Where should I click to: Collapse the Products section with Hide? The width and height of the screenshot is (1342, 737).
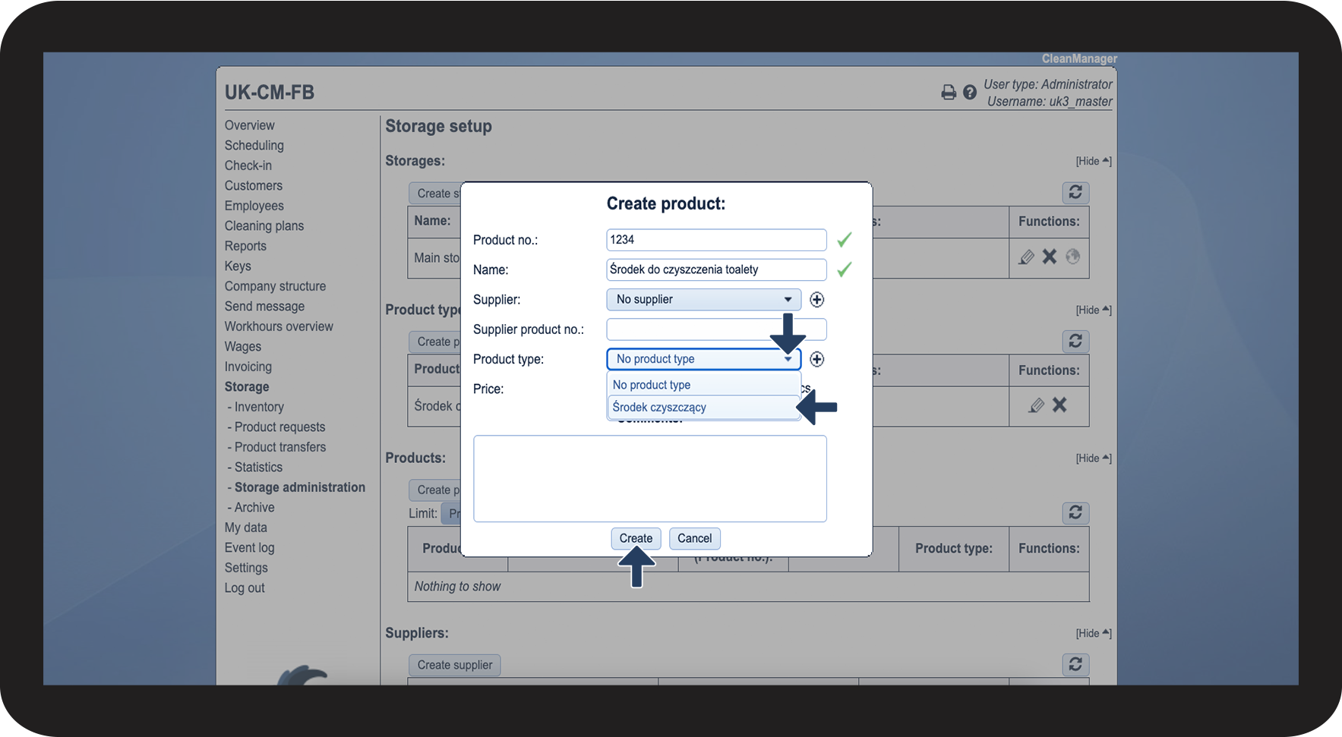point(1093,458)
